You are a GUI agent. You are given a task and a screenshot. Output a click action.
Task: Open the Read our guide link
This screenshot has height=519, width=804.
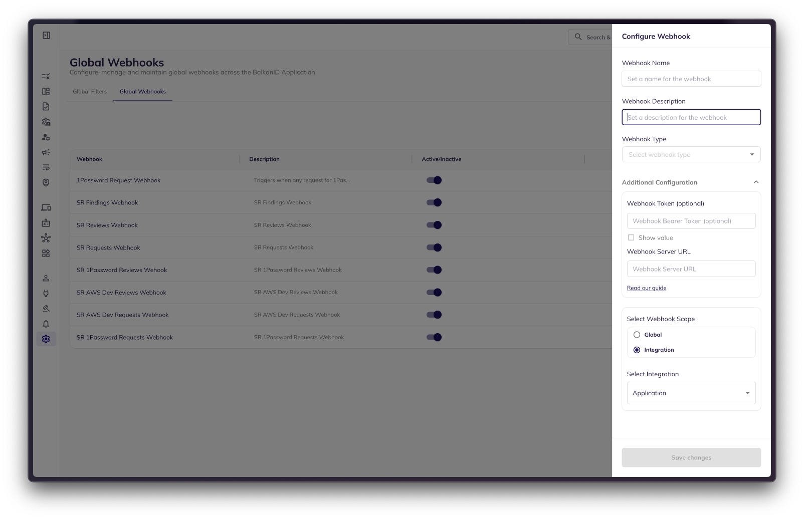click(x=646, y=288)
